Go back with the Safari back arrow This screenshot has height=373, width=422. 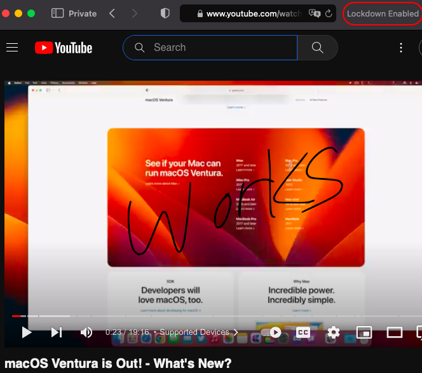click(x=112, y=13)
